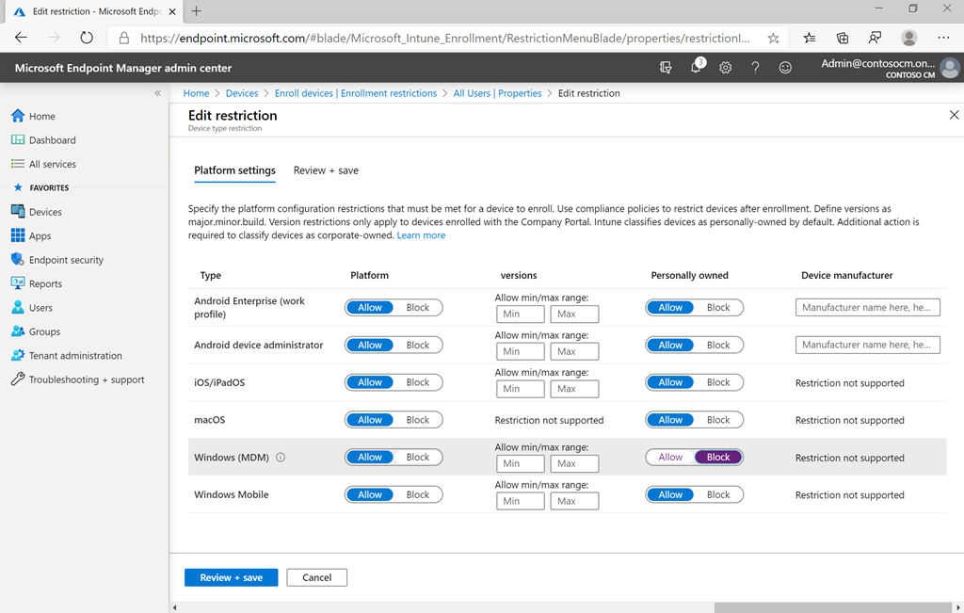
Task: Switch to the Review + save tab
Action: coord(326,170)
